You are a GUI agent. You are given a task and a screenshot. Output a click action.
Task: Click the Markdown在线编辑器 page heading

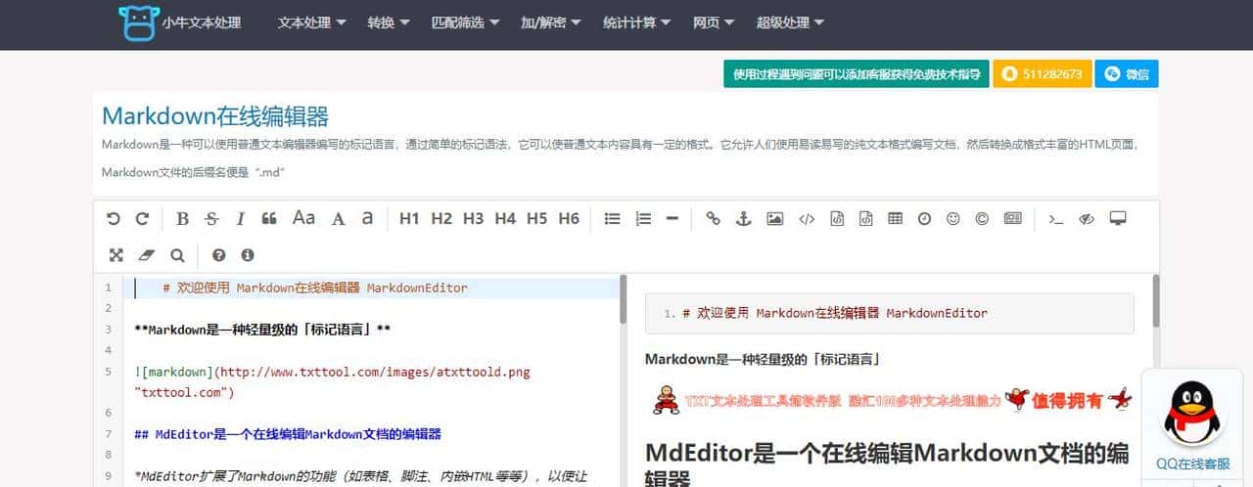coord(215,116)
